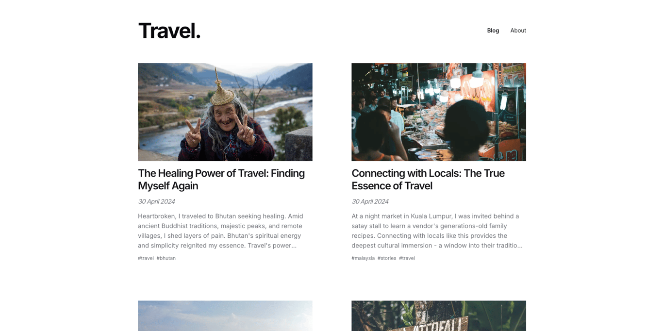Viewport: 663px width, 331px height.
Task: Open the waterfall sign photo thumbnail
Action: (439, 316)
